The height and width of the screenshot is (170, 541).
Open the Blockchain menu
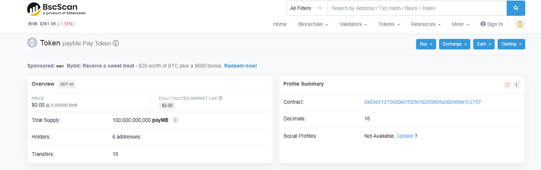tap(313, 24)
